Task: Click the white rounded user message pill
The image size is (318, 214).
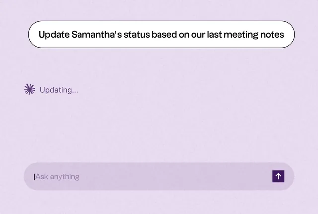Action: (161, 34)
